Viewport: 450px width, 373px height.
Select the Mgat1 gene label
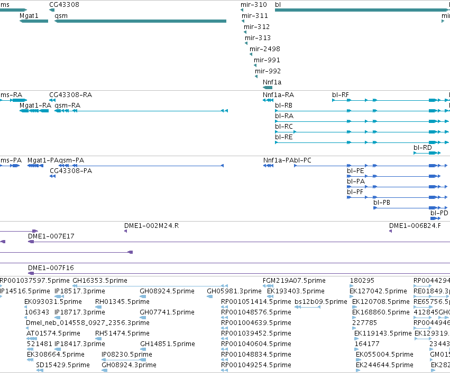[x=29, y=16]
